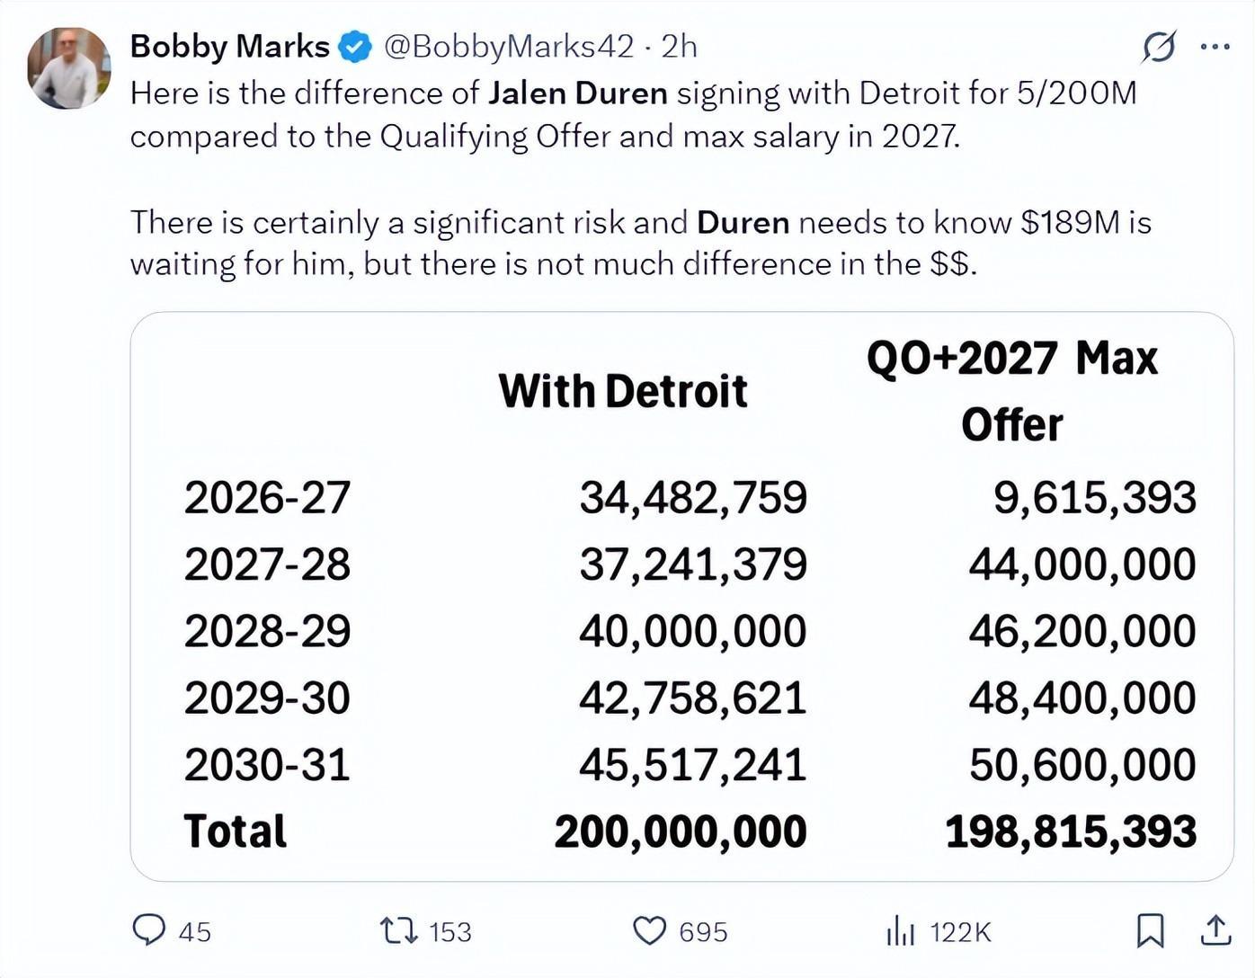Viewport: 1255px width, 978px height.
Task: Bookmark this tweet
Action: 1150,930
